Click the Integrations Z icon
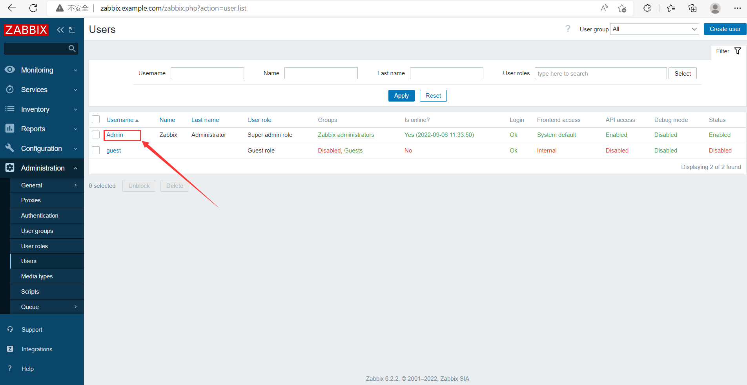 10,349
